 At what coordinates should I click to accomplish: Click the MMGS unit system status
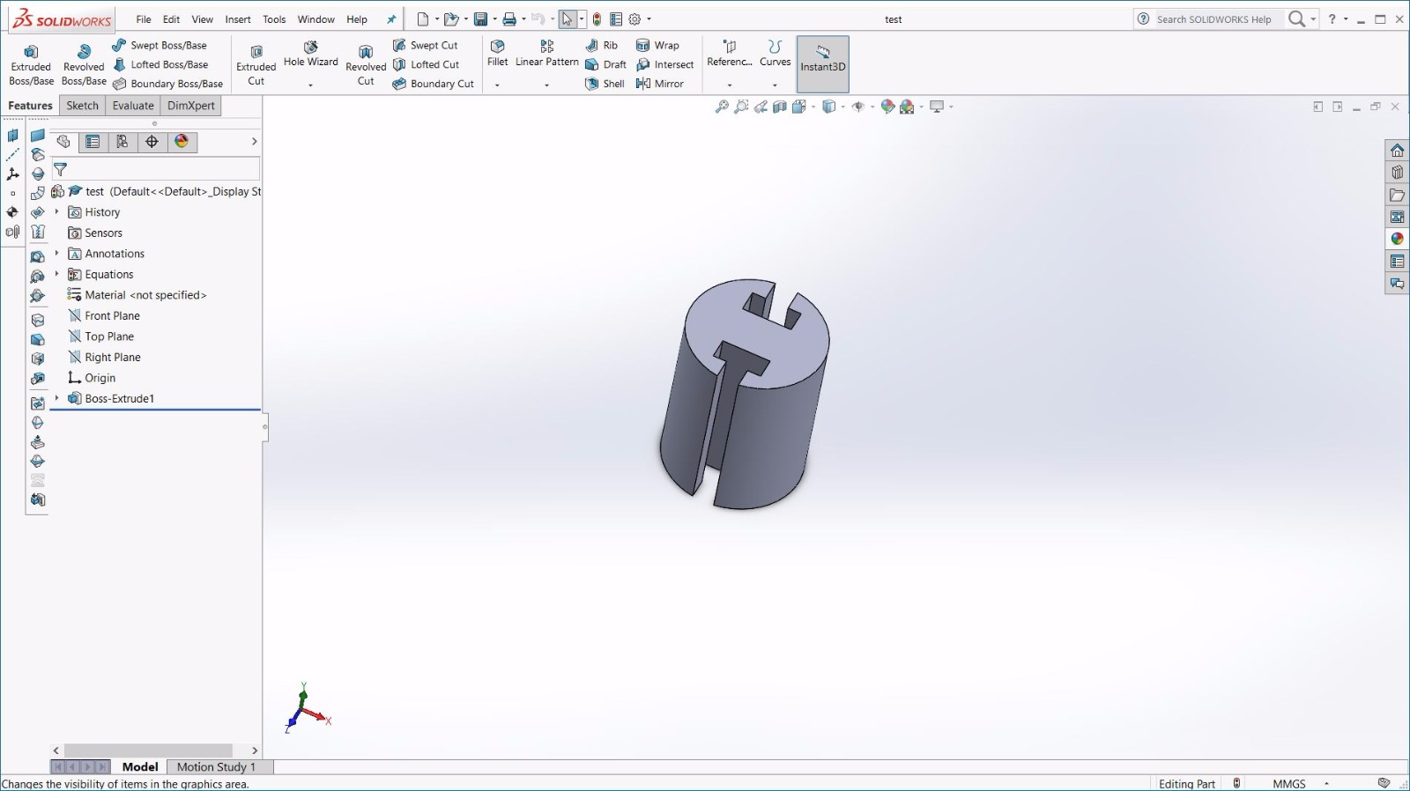pos(1288,784)
